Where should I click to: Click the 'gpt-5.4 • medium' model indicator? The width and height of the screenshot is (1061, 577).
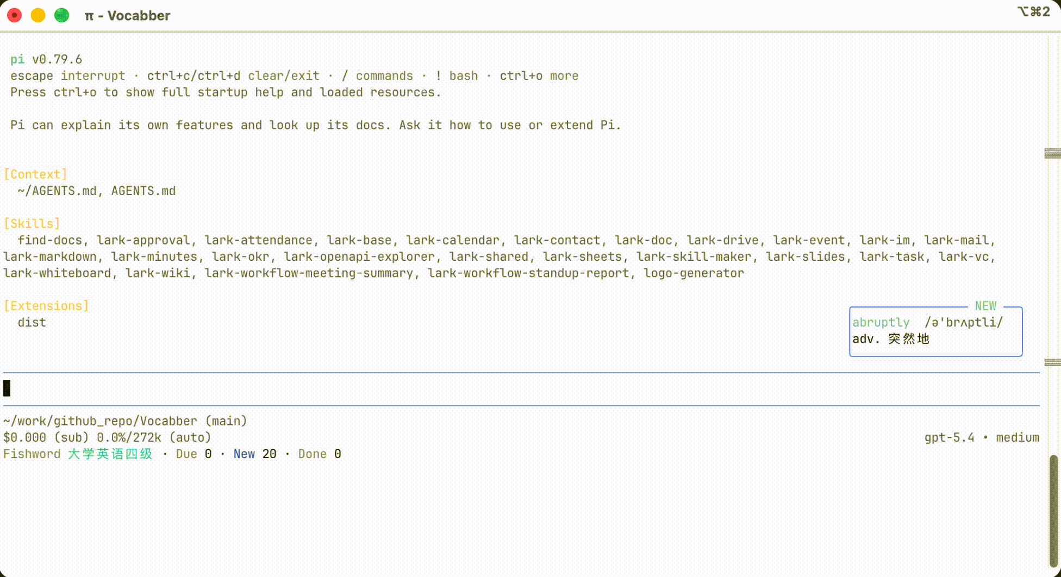click(x=982, y=438)
